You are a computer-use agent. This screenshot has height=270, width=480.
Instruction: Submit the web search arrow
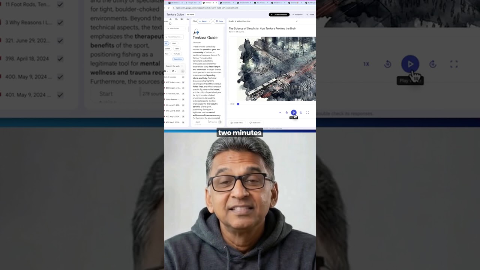point(183,71)
